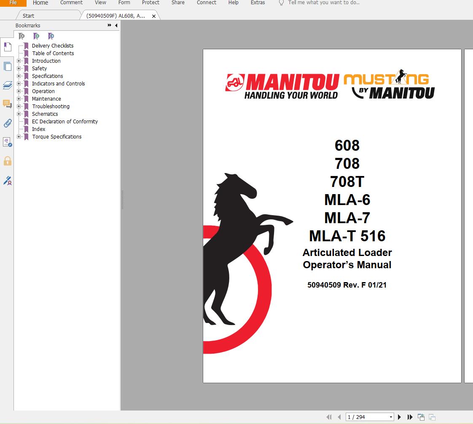This screenshot has width=473, height=424.
Task: Open the Operation bookmark
Action: 43,91
